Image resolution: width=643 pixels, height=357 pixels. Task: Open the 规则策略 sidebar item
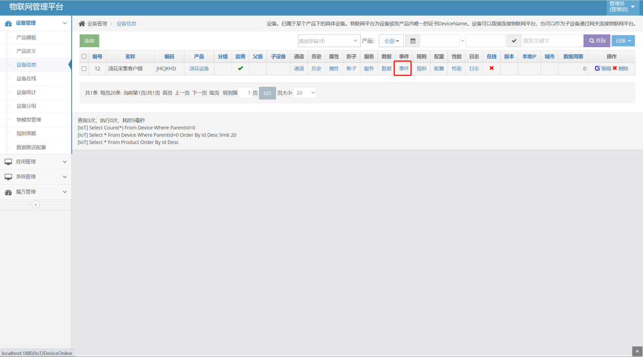(x=26, y=133)
